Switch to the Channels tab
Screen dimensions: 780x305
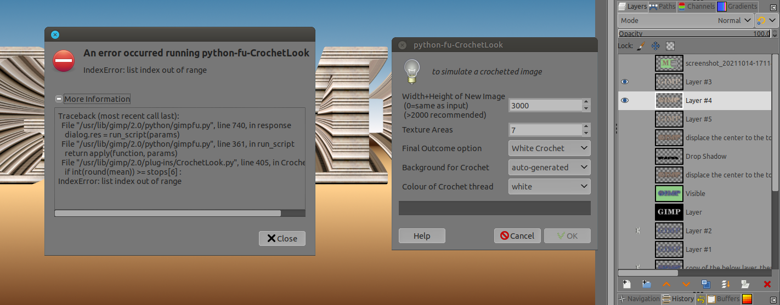pyautogui.click(x=696, y=7)
